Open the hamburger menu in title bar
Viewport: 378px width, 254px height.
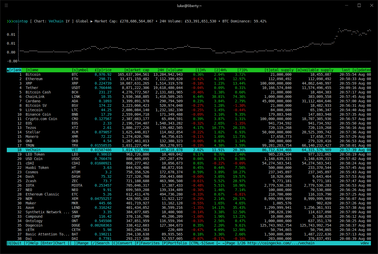click(6, 5)
